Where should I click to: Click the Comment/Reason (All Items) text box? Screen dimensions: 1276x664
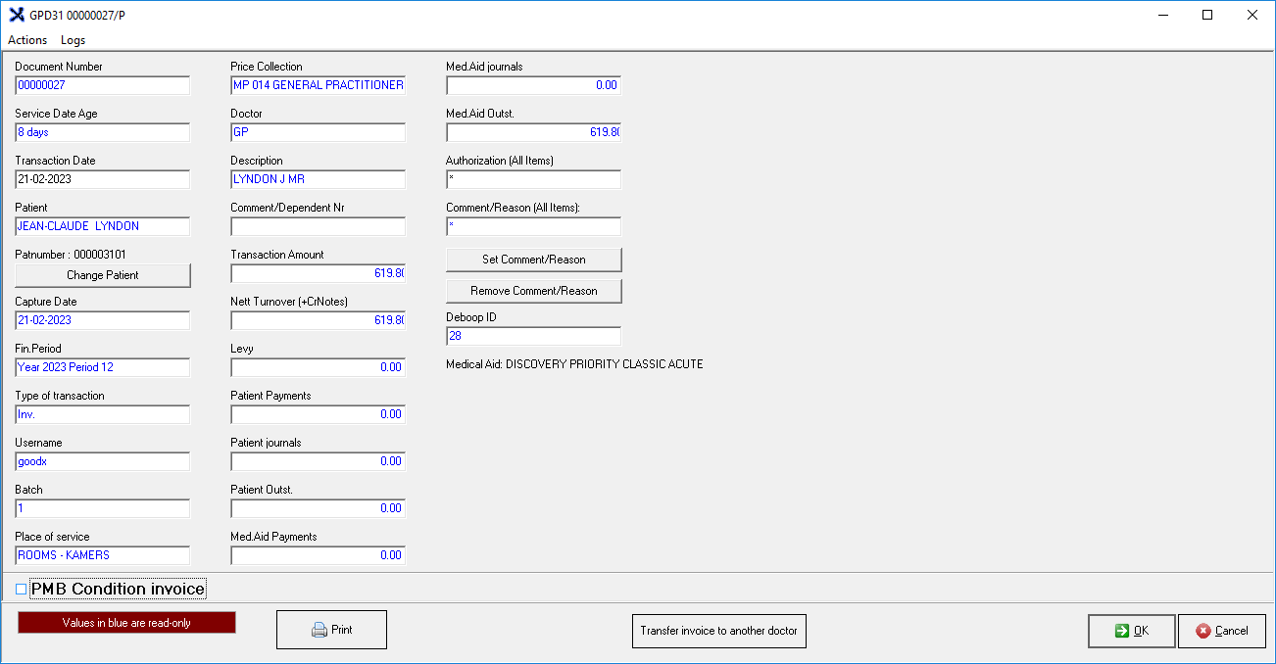point(533,226)
